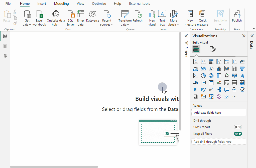Select the Treemap visual
Screen dimensions: 256x168
tap(219, 76)
